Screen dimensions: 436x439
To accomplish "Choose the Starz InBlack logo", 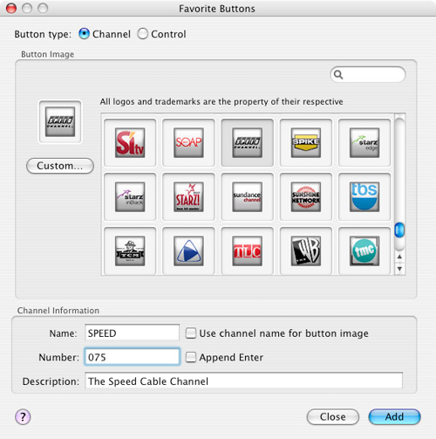I will pos(130,196).
